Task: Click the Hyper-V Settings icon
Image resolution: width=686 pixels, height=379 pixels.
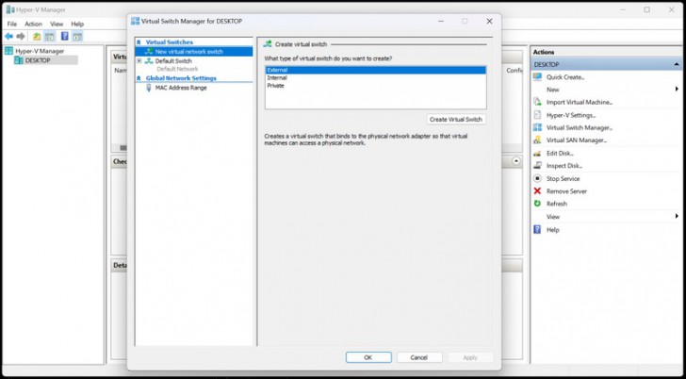Action: [x=537, y=115]
